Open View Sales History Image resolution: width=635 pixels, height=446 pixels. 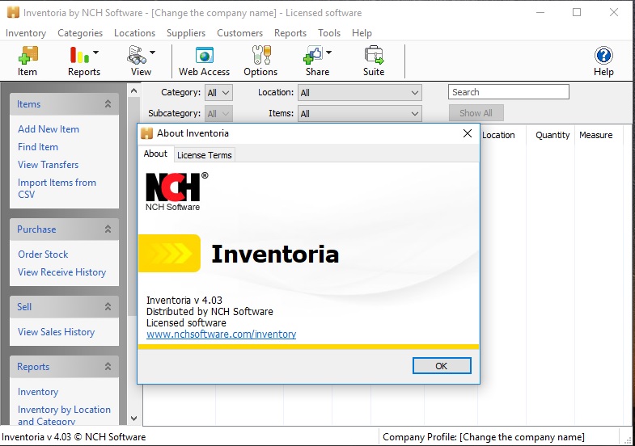pos(57,332)
